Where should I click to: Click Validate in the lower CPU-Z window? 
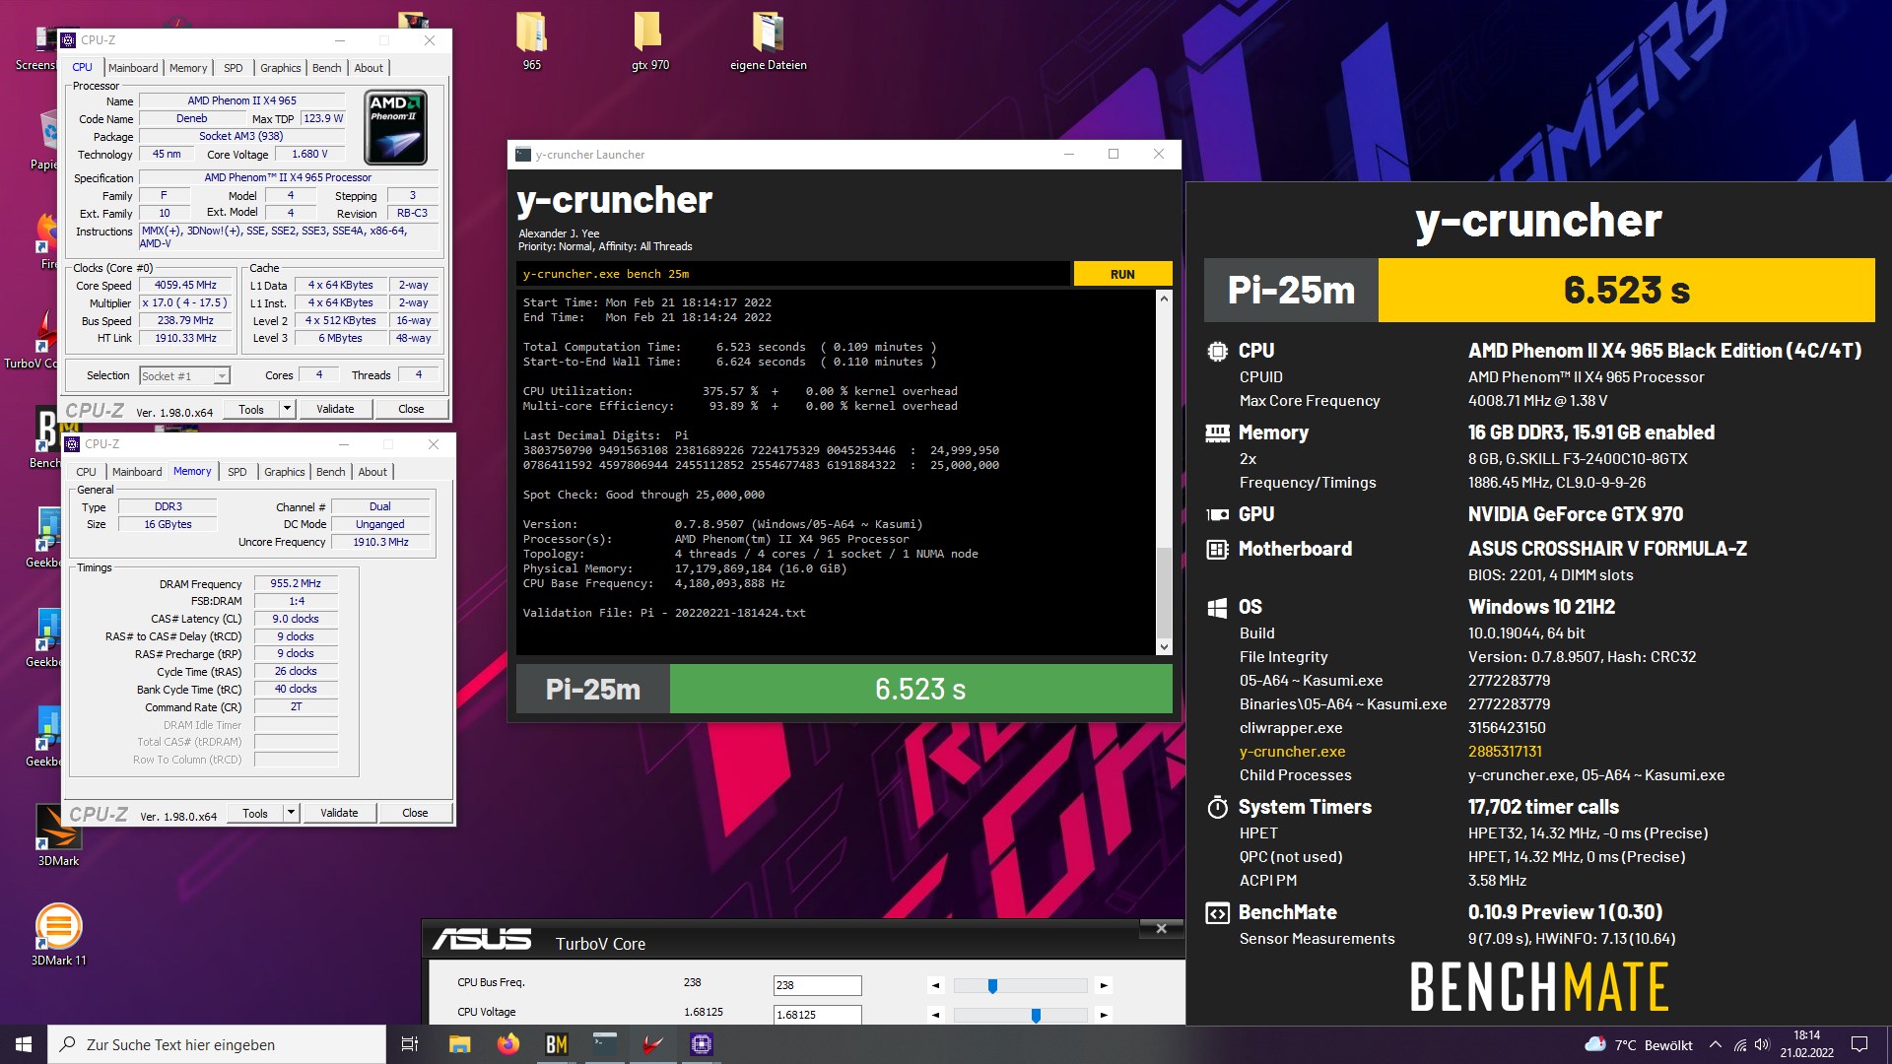339,813
